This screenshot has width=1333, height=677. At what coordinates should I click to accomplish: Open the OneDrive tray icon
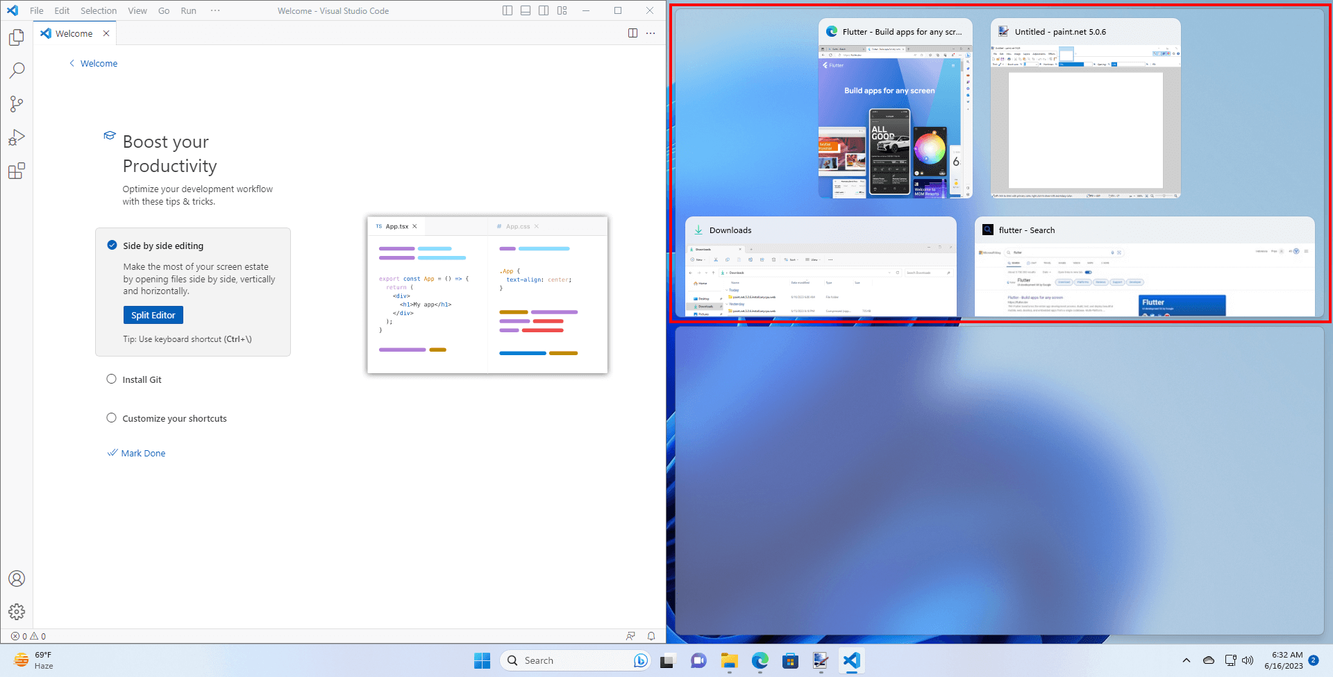coord(1209,660)
